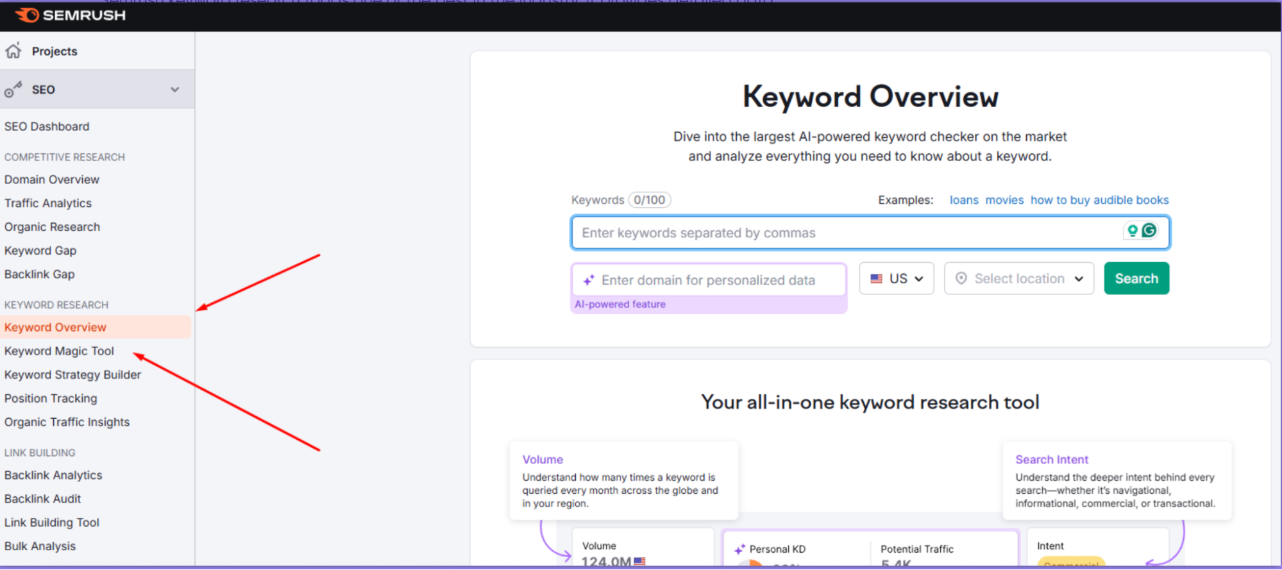Click the green Search button
This screenshot has width=1282, height=570.
(x=1136, y=278)
